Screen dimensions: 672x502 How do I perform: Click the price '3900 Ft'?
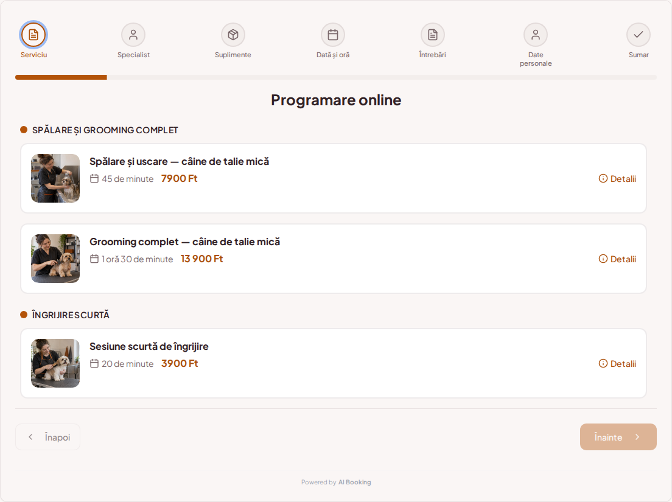(x=180, y=364)
